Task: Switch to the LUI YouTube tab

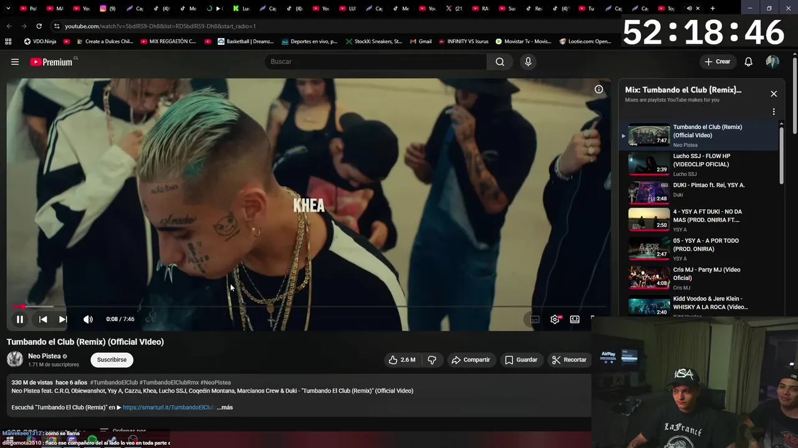Action: (347, 9)
